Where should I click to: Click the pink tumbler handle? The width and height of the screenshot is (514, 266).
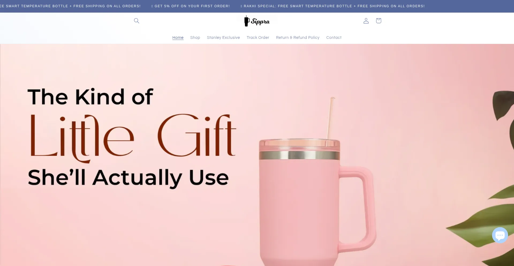pyautogui.click(x=357, y=209)
